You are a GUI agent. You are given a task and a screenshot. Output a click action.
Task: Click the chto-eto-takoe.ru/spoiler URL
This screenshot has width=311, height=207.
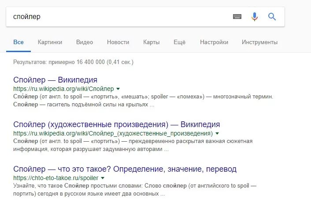click(x=56, y=178)
